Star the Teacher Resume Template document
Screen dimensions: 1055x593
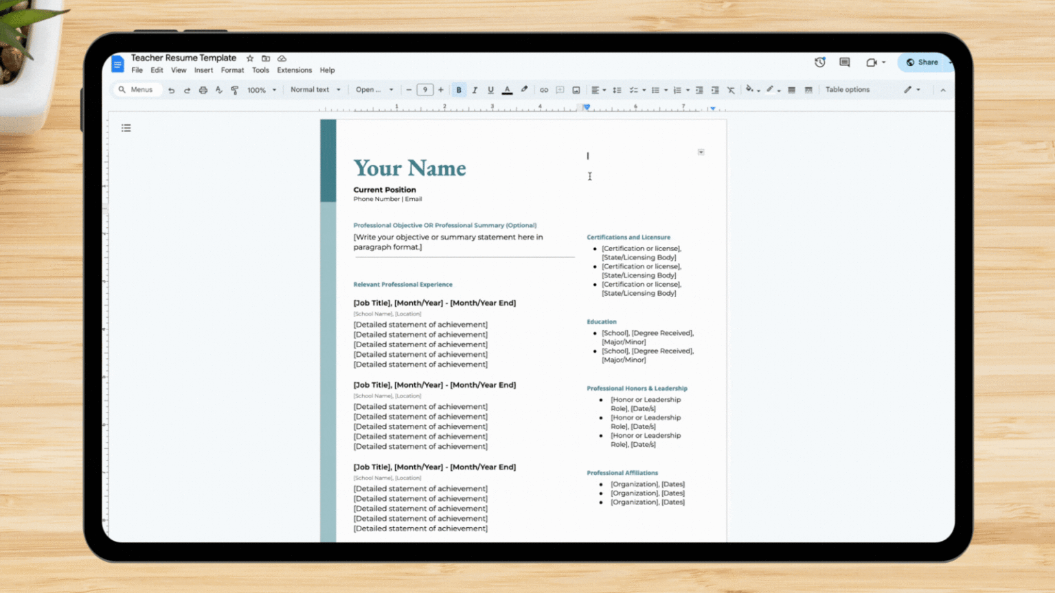[x=250, y=58]
